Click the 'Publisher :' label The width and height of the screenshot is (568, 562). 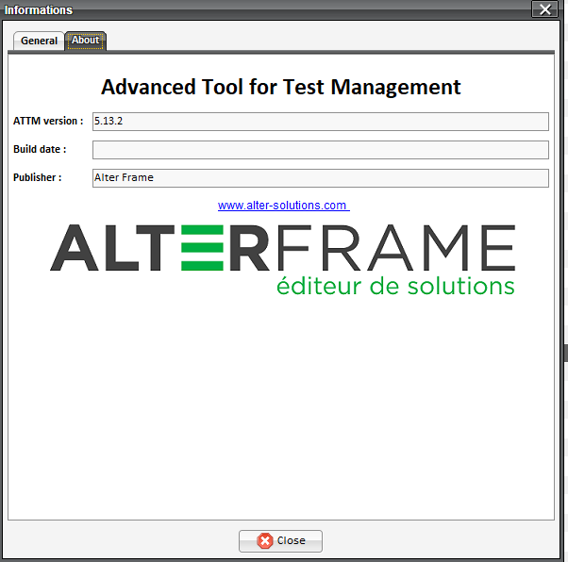[x=38, y=177]
